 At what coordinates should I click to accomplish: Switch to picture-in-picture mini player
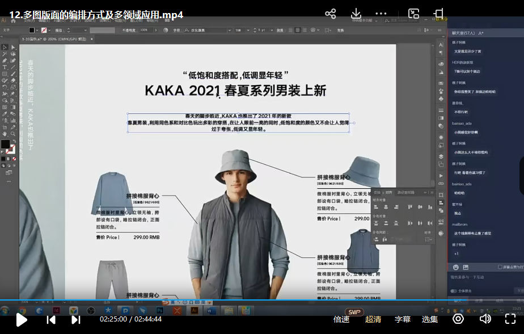(x=414, y=14)
